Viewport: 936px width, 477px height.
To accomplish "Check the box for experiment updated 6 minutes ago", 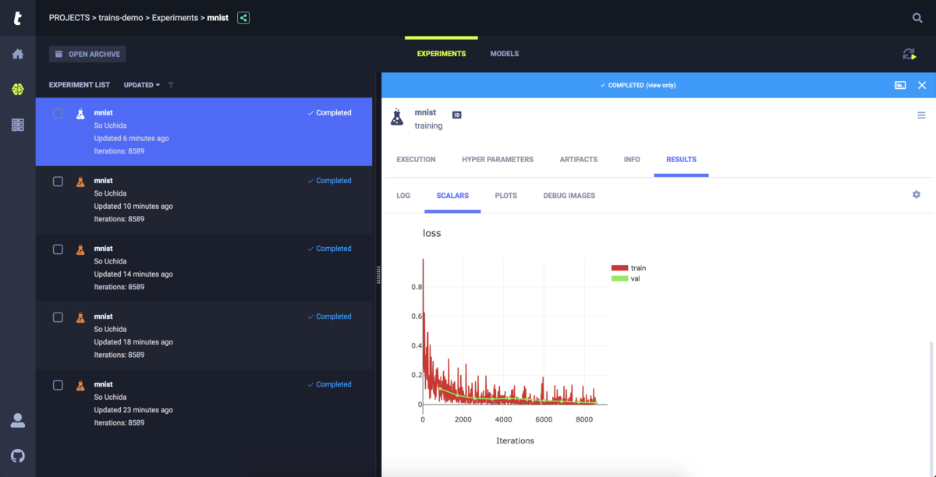I will (58, 113).
